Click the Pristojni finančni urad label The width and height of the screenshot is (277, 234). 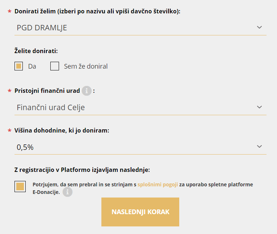(x=47, y=91)
